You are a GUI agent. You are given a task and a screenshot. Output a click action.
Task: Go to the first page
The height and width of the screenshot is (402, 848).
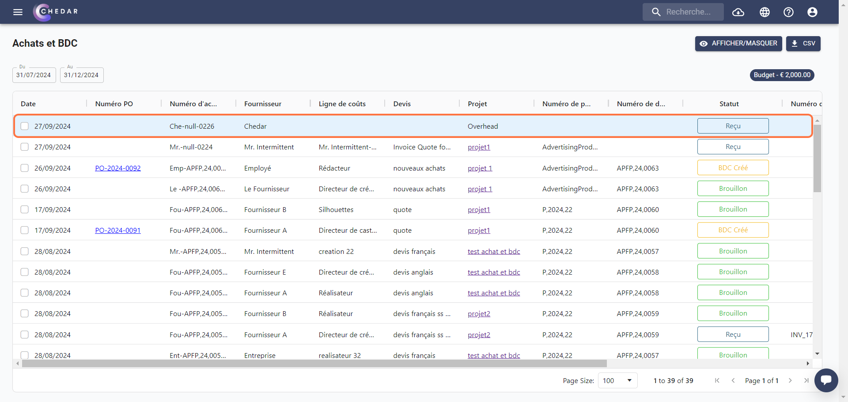click(x=717, y=380)
